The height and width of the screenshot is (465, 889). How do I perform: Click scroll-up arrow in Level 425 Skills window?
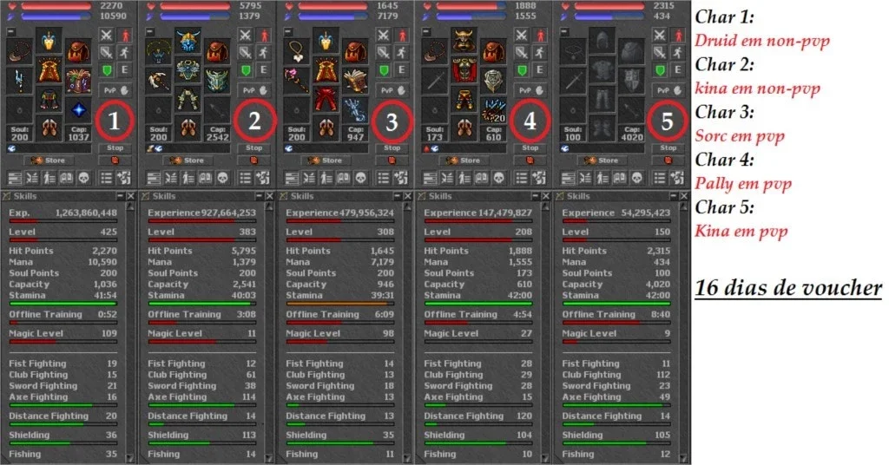tap(130, 206)
